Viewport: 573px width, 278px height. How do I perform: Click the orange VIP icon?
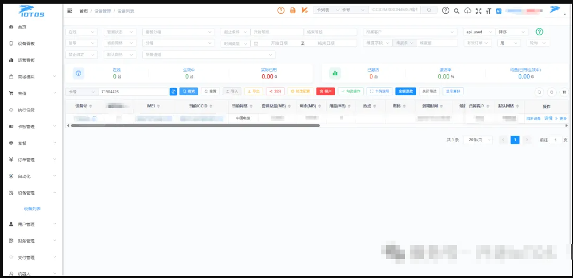(x=304, y=10)
